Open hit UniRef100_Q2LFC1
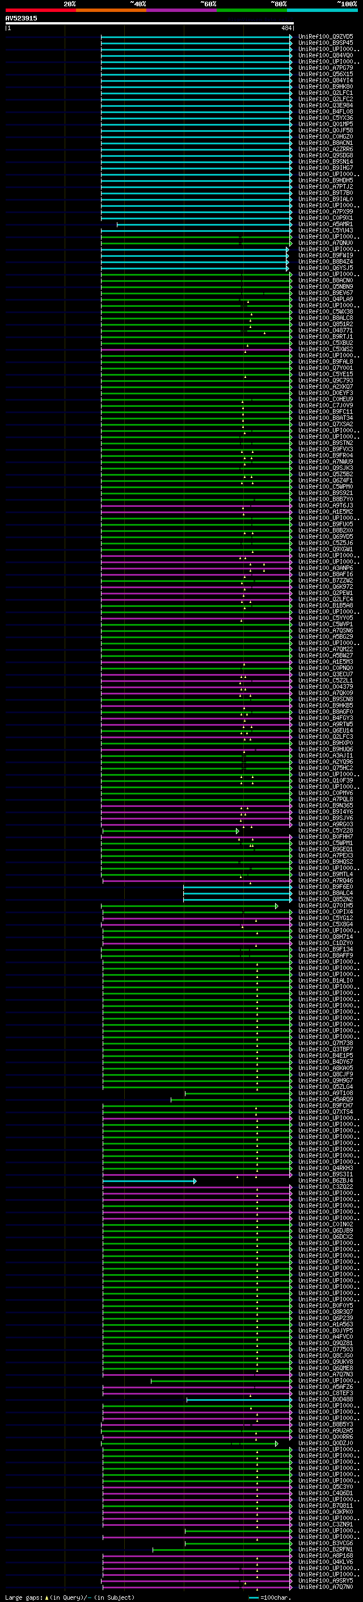 pyautogui.click(x=325, y=93)
